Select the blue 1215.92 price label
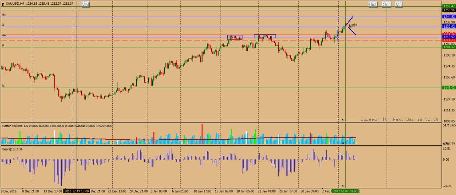 [449, 37]
